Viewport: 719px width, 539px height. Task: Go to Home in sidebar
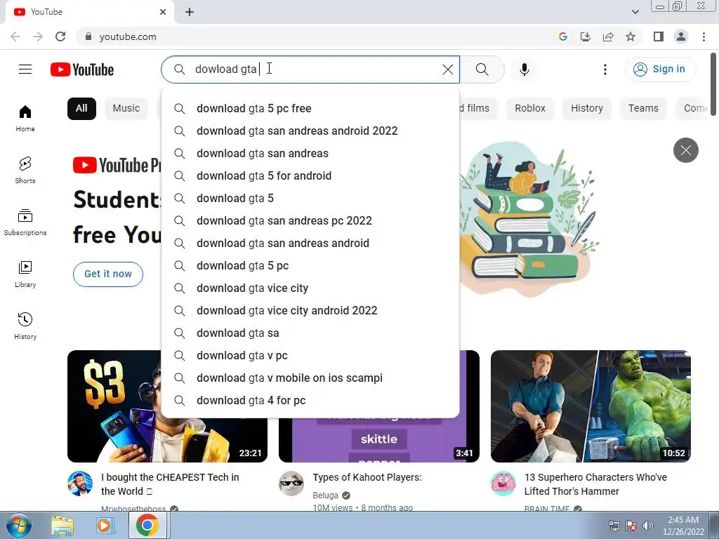[25, 118]
